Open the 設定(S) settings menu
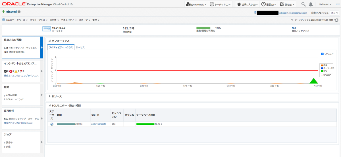 tap(287, 4)
